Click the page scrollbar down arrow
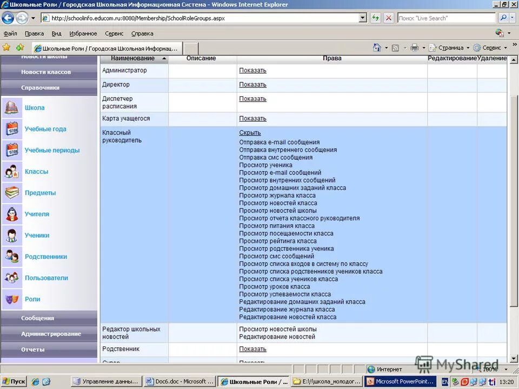The width and height of the screenshot is (519, 389). coord(514,358)
